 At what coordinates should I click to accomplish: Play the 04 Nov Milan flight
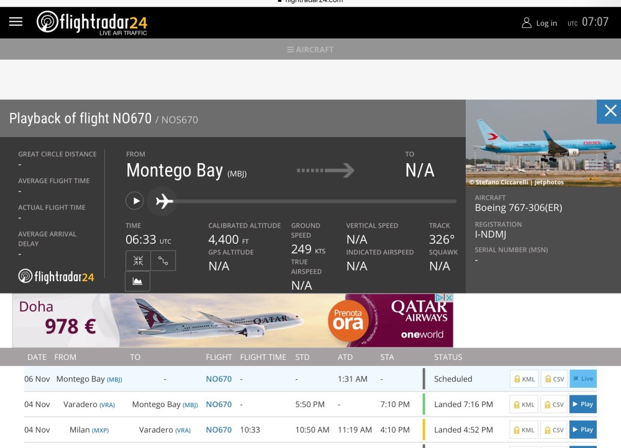point(583,429)
